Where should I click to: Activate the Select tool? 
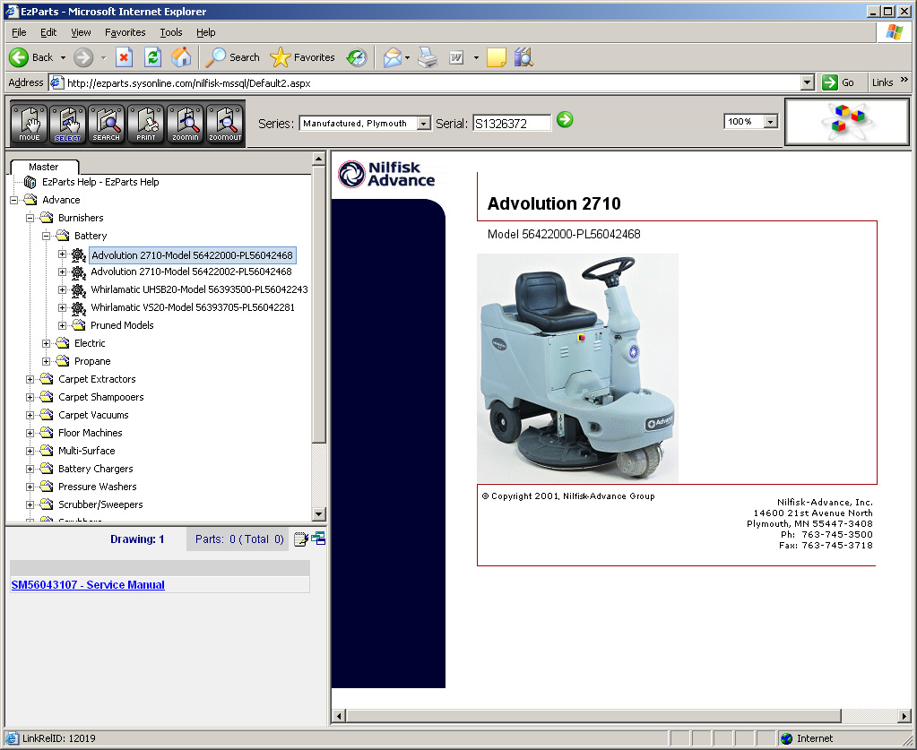coord(68,124)
